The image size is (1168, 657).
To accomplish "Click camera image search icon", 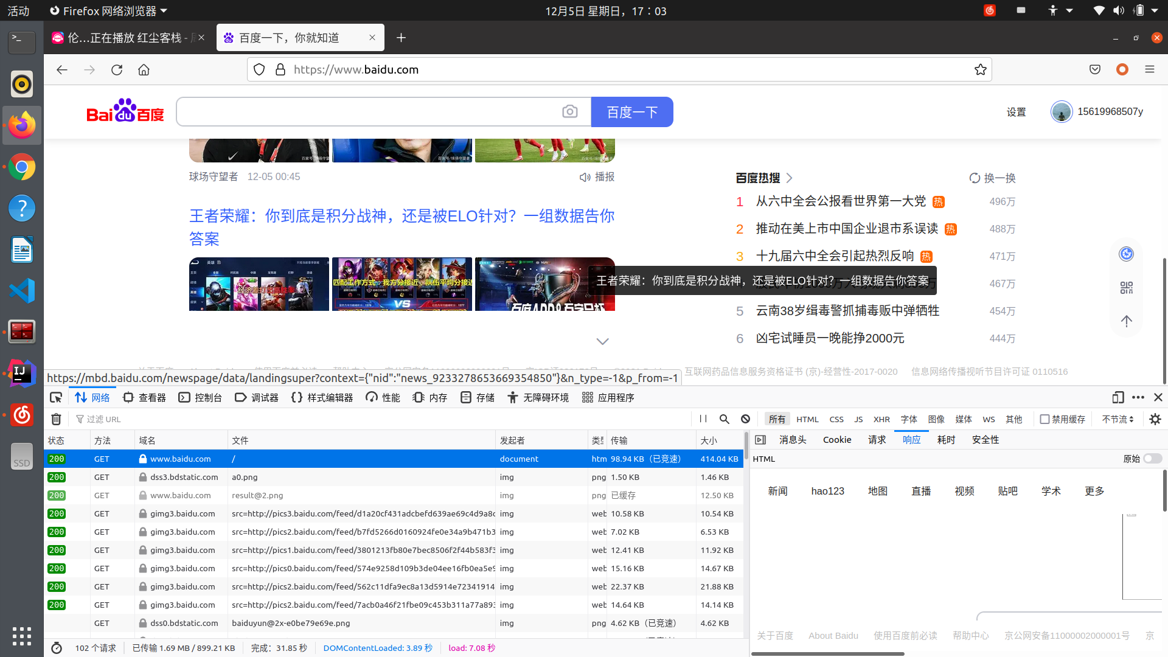I will tap(570, 112).
